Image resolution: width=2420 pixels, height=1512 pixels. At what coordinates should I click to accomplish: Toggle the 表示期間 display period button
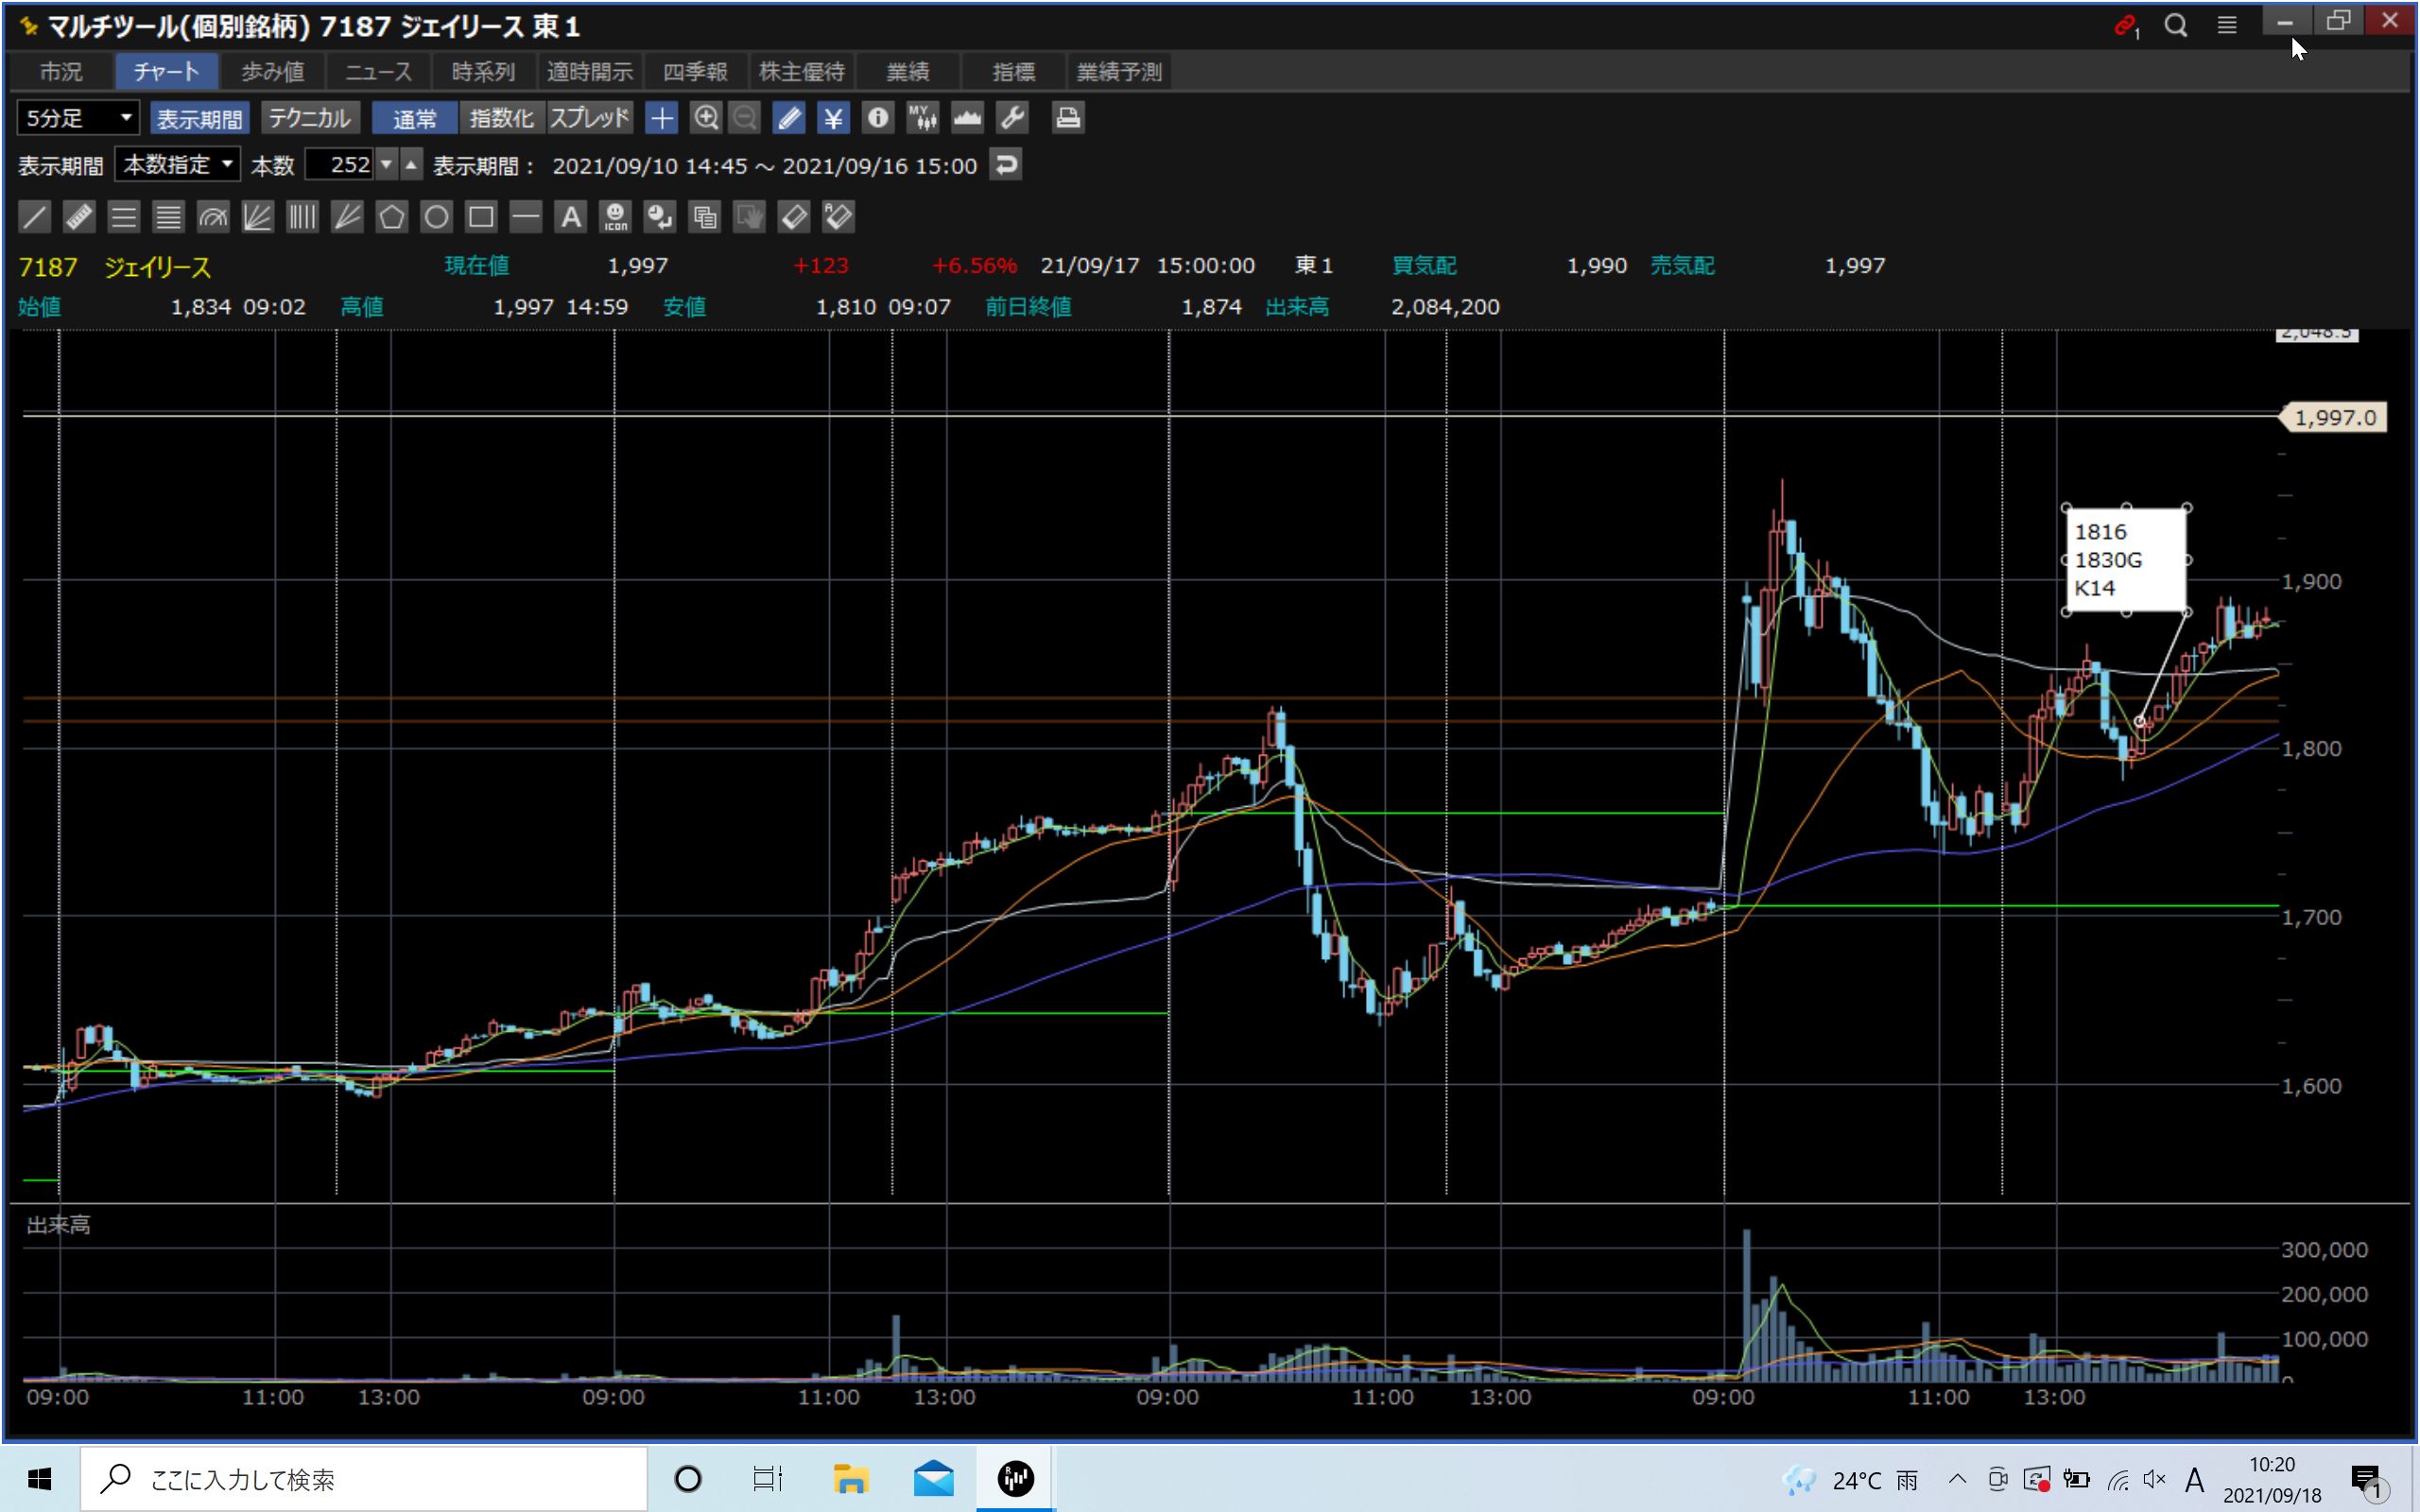[199, 118]
